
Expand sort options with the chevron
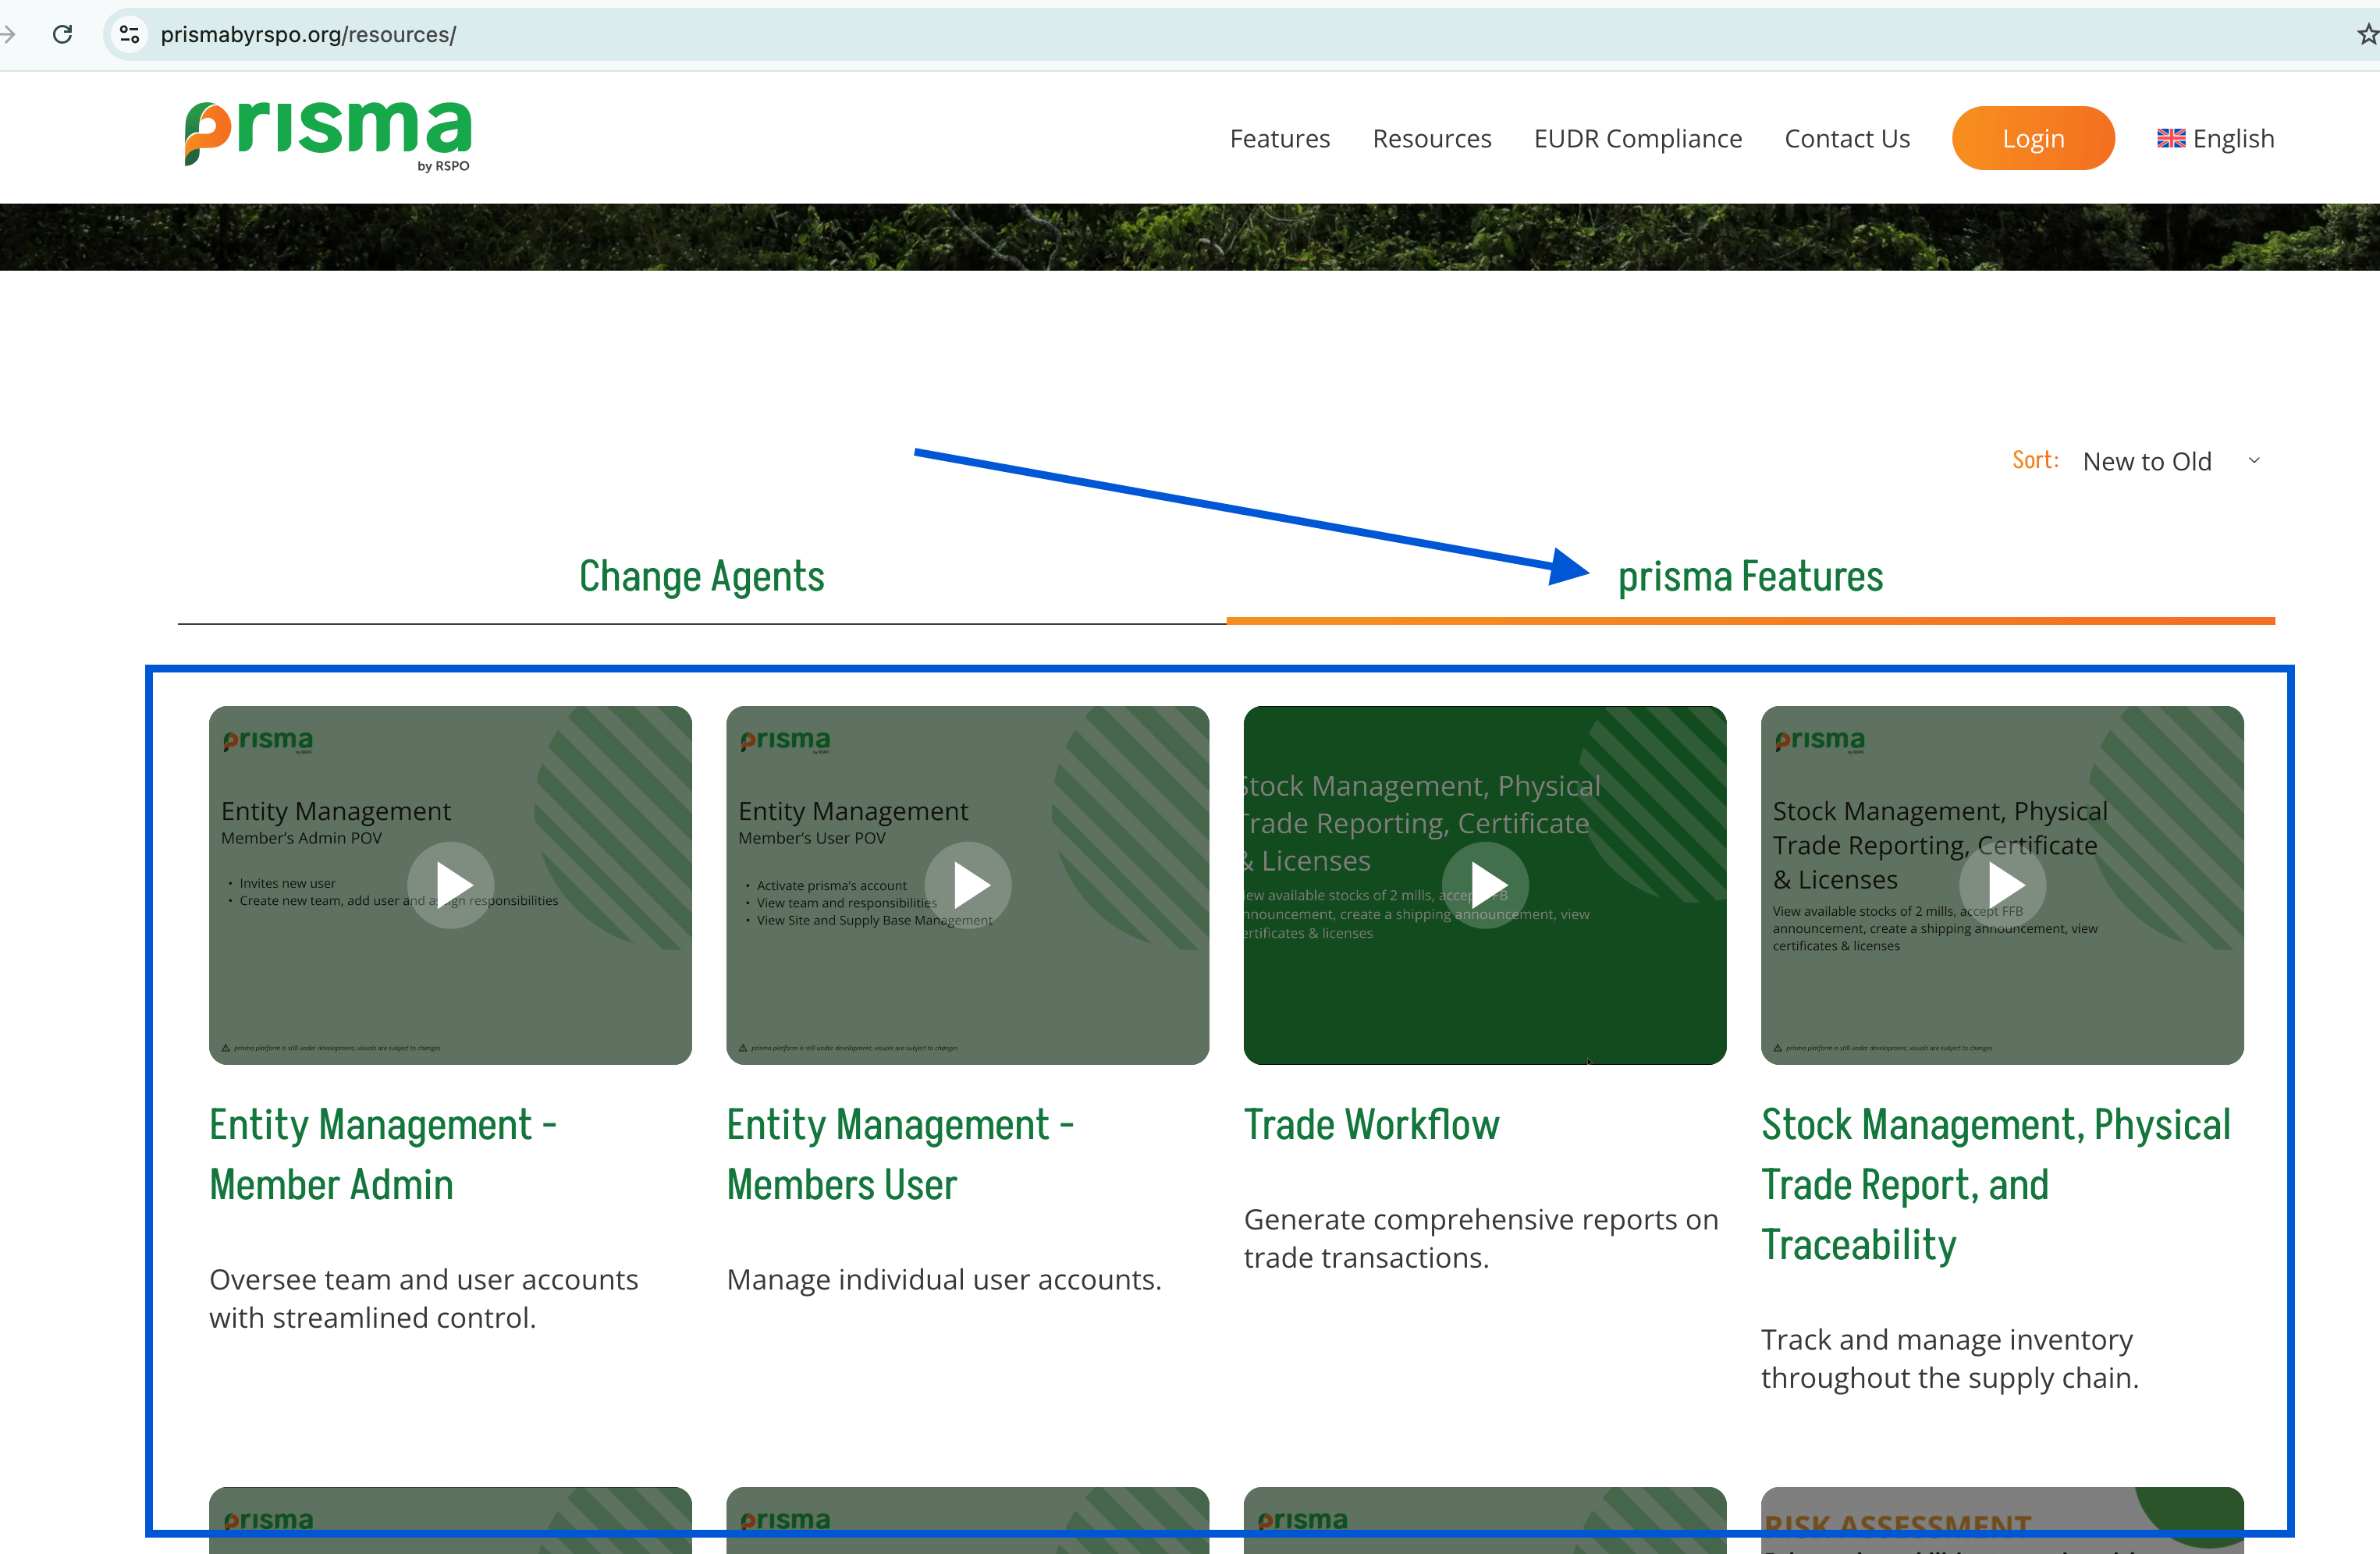pyautogui.click(x=2253, y=460)
